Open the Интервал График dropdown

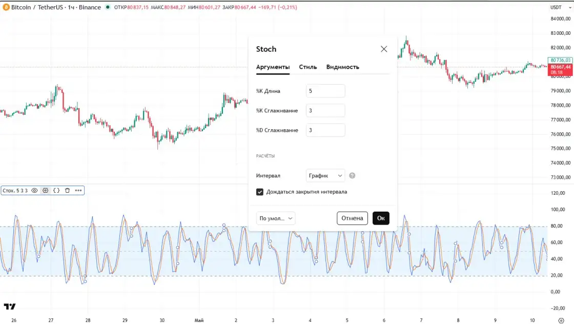325,176
